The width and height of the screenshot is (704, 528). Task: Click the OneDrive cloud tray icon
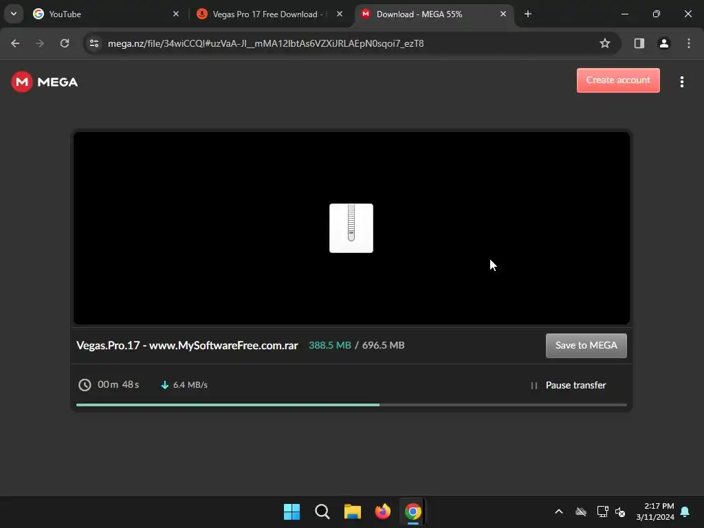(x=581, y=511)
